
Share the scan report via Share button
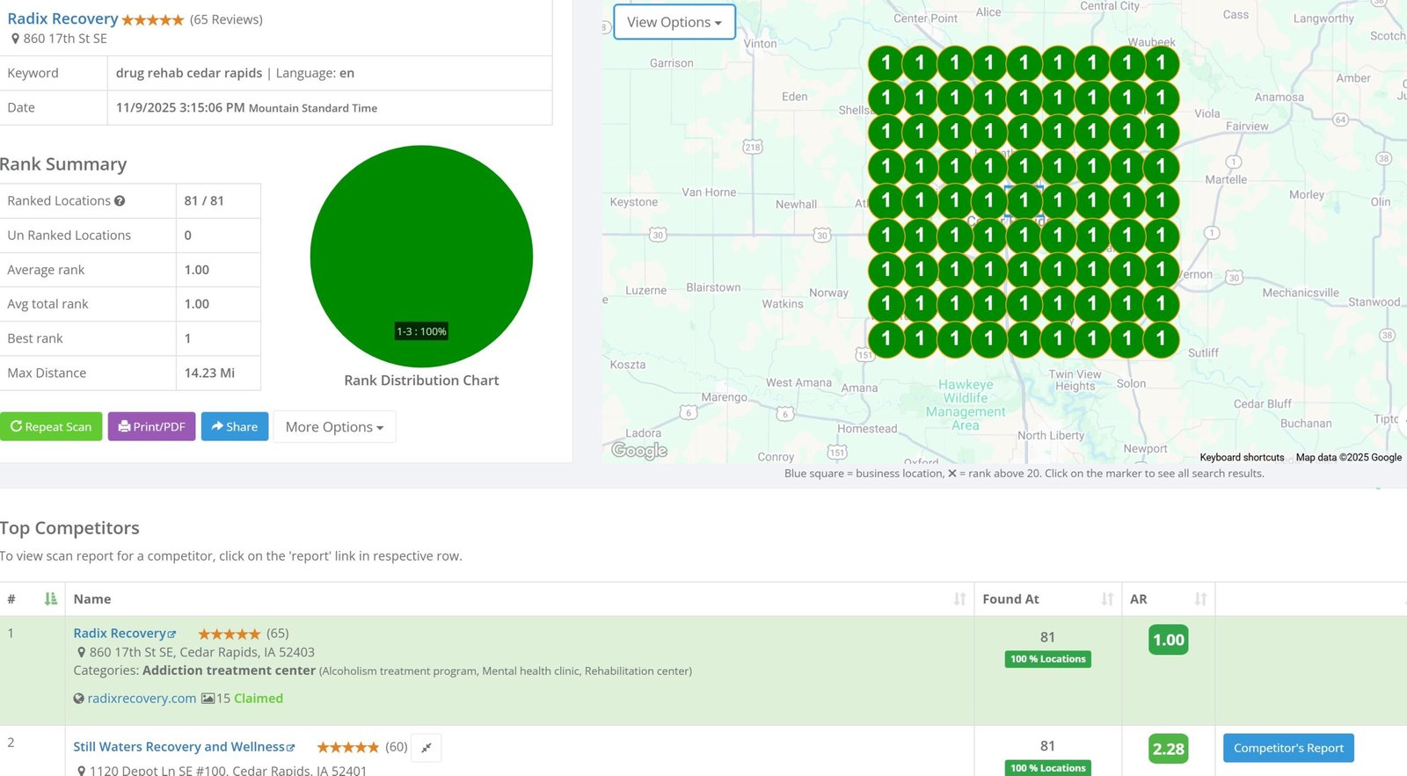[x=235, y=427]
